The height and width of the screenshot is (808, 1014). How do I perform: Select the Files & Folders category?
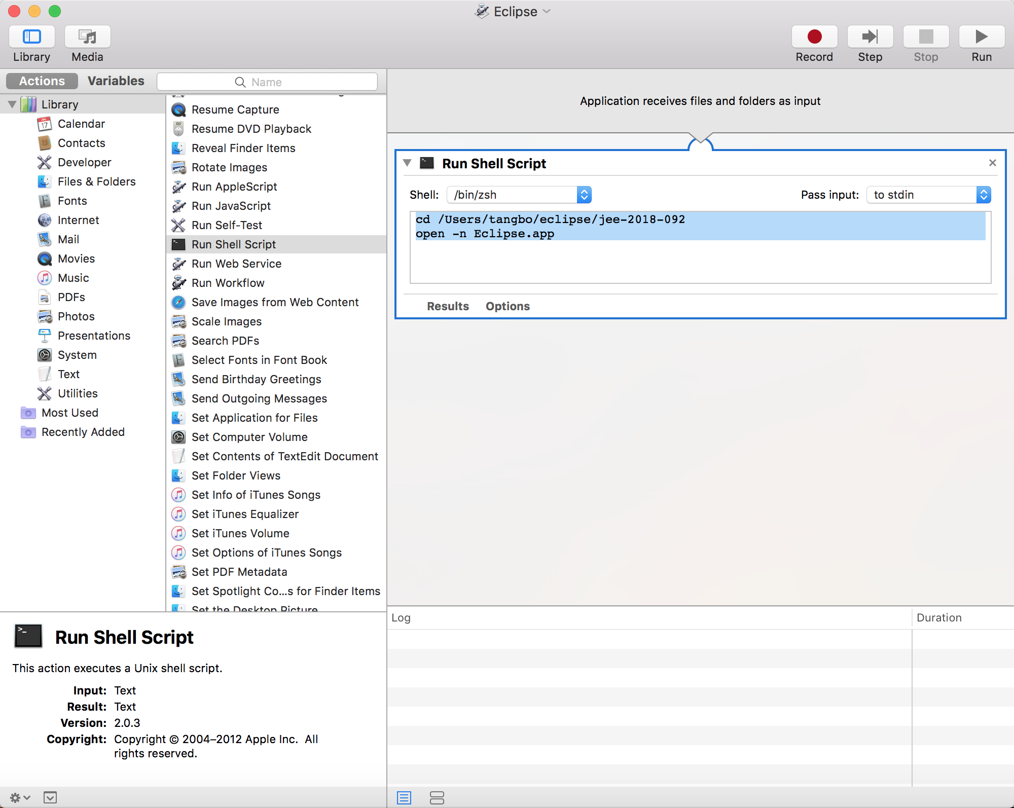tap(96, 181)
